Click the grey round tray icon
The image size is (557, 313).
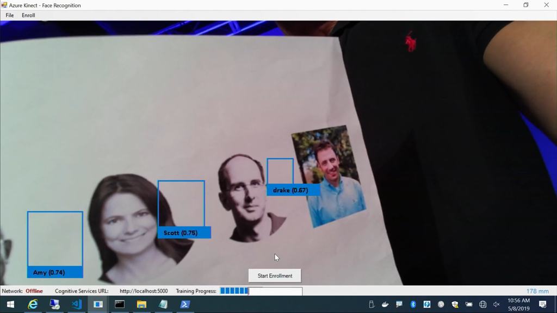pyautogui.click(x=441, y=304)
